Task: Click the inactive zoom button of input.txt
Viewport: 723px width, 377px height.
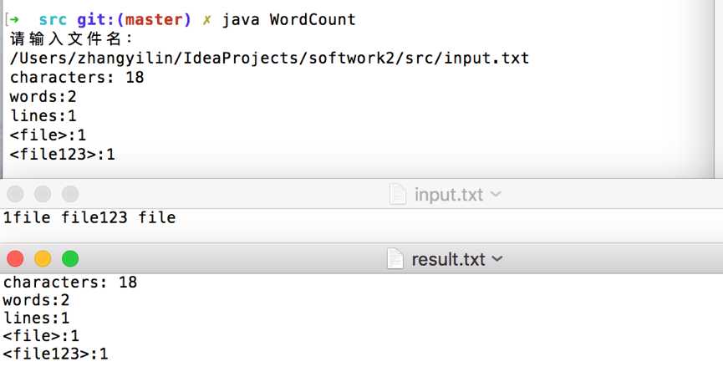Action: tap(70, 194)
